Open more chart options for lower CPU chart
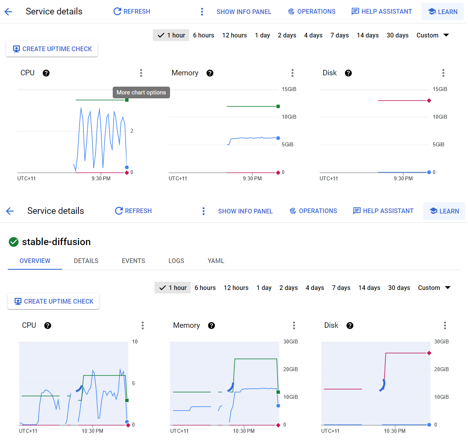Image resolution: width=468 pixels, height=448 pixels. 143,325
